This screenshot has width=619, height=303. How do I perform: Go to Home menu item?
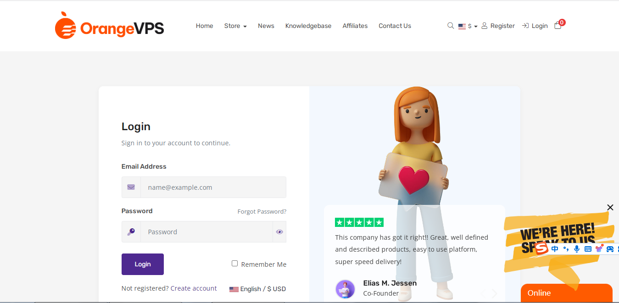[x=205, y=26]
